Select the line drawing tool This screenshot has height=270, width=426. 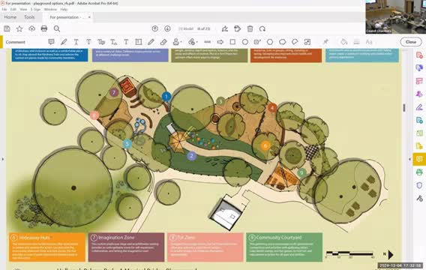(208, 42)
